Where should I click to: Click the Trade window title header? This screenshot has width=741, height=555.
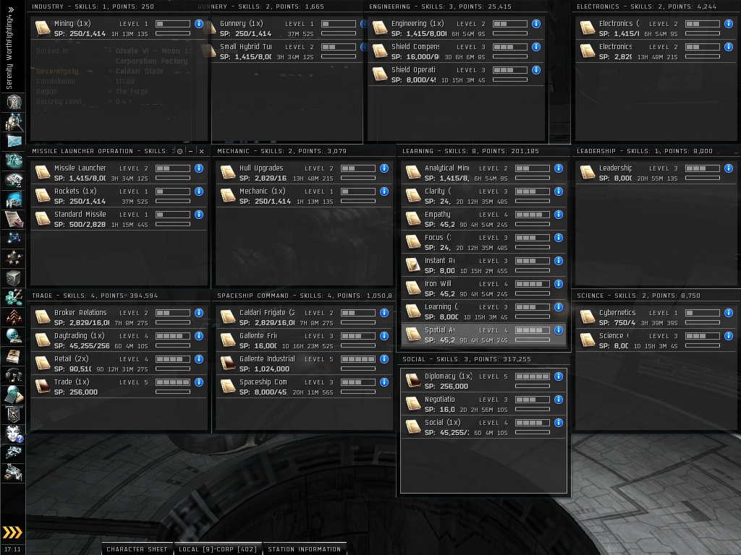[95, 296]
